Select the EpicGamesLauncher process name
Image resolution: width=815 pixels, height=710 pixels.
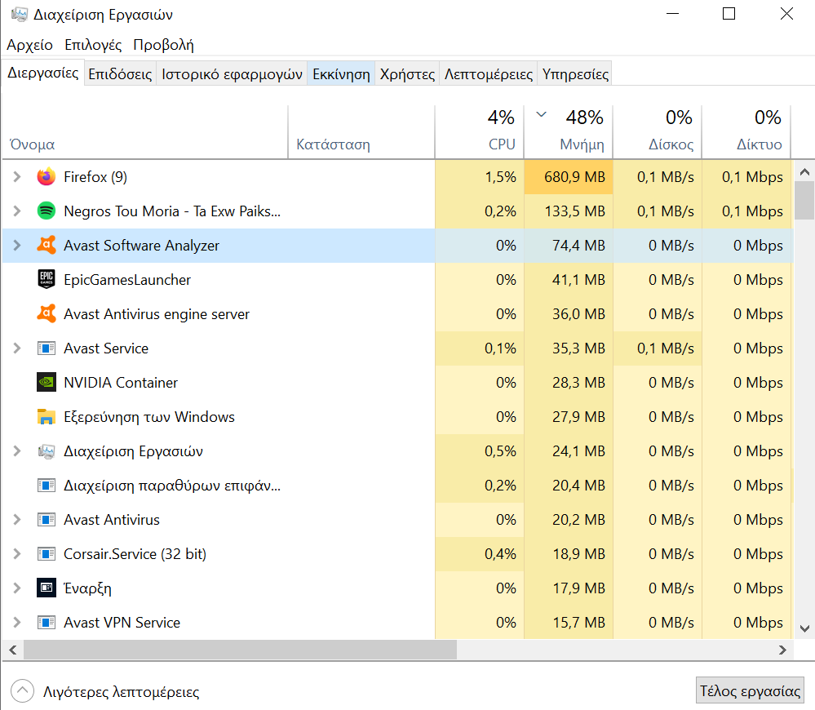click(127, 280)
